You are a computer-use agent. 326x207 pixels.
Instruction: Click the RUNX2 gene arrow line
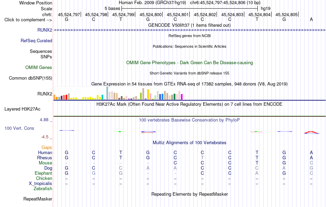point(189,30)
